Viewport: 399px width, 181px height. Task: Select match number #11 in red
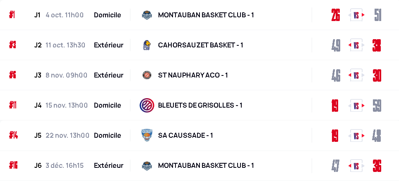click(x=13, y=105)
